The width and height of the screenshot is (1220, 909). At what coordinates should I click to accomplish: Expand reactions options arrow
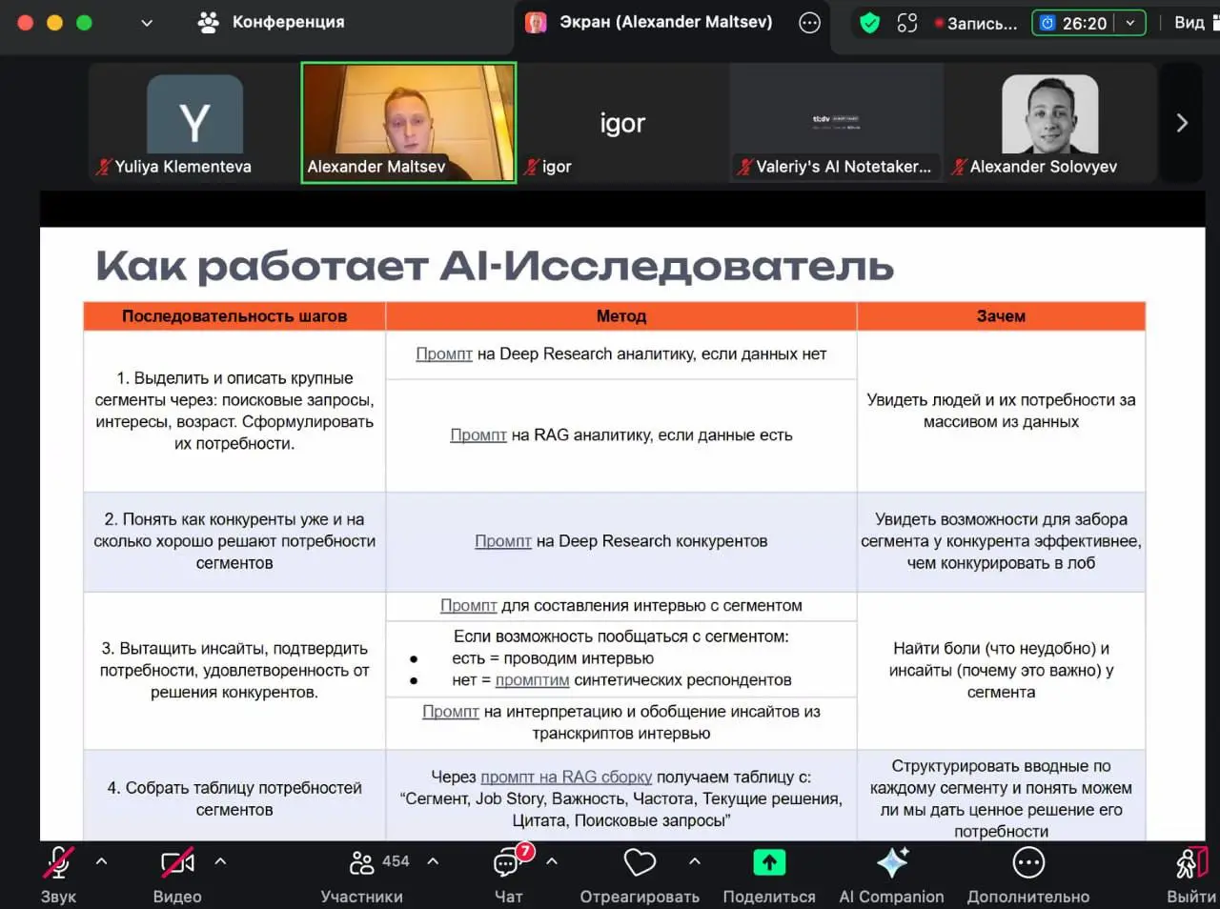click(x=695, y=861)
